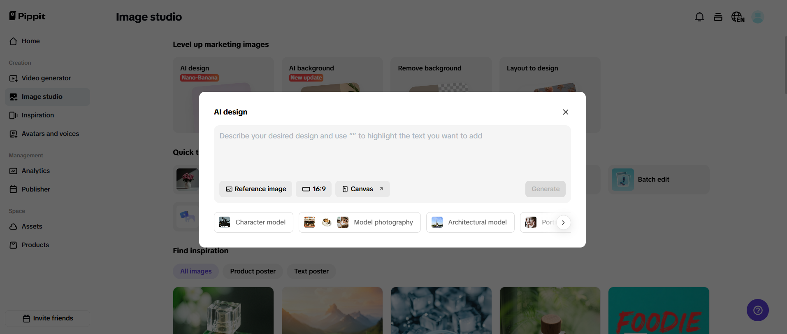Select the Text poster tab
Screen dimensions: 787x334
click(311, 271)
